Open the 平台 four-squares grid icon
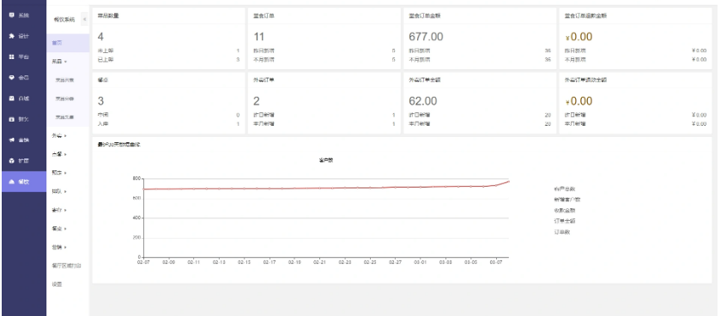The width and height of the screenshot is (727, 316). point(12,57)
